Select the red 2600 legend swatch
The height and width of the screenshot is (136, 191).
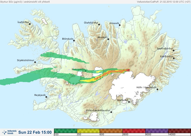pos(134,131)
